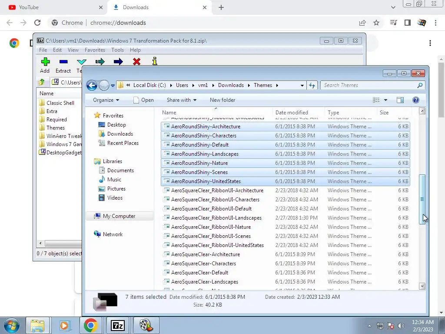
Task: Expand the Themes breadcrumb arrow
Action: (277, 85)
